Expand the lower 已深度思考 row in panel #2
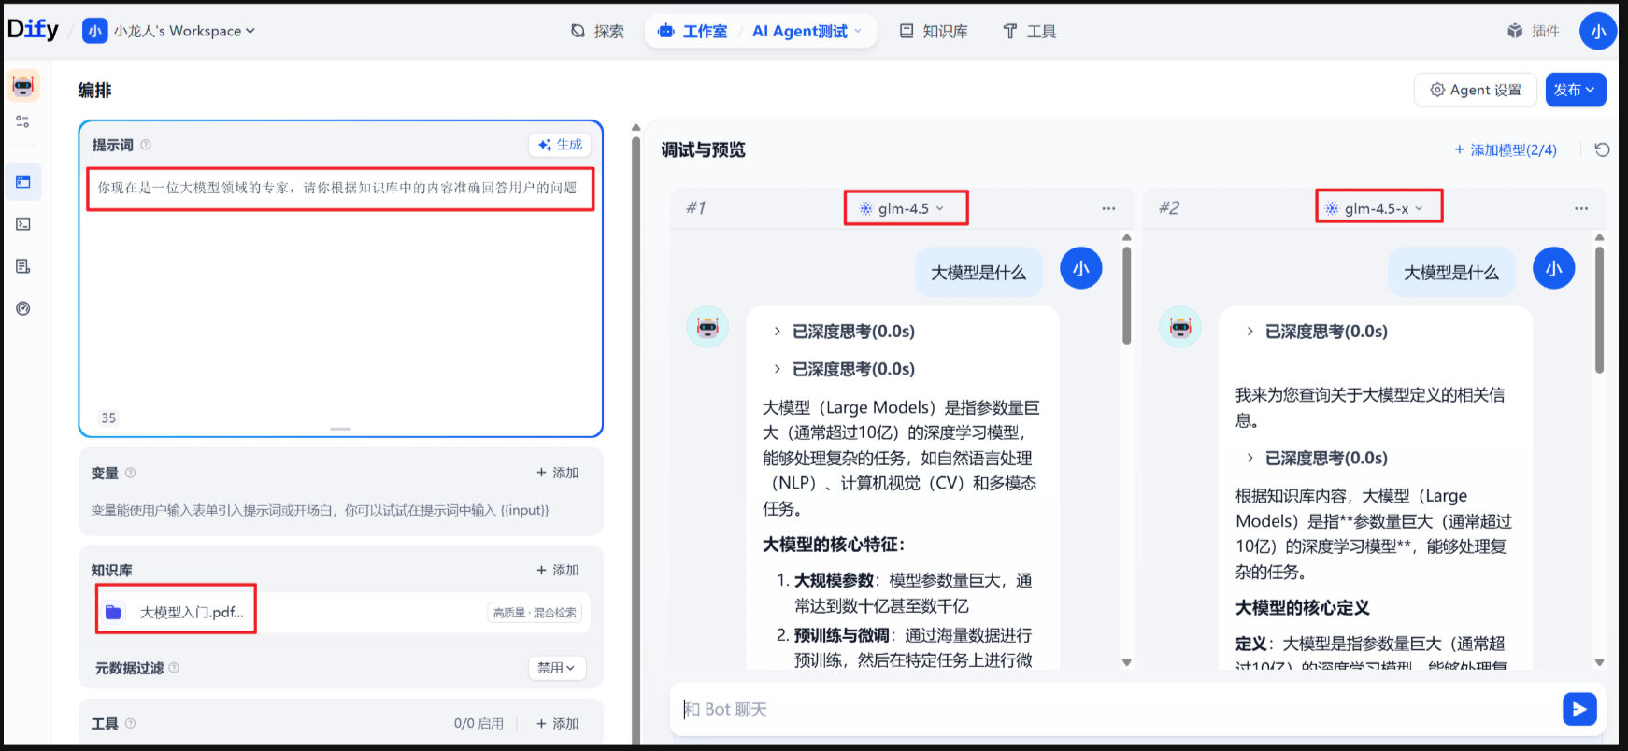This screenshot has height=751, width=1628. pos(1317,458)
